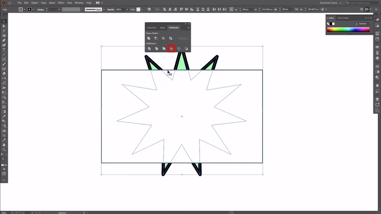381x214 pixels.
Task: Open the Object menu
Action: (x=35, y=3)
